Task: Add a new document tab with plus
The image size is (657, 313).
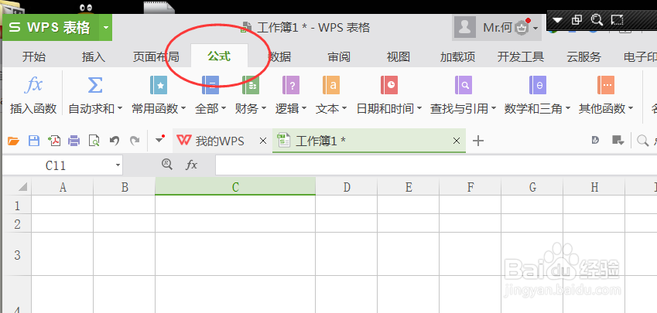Action: [478, 141]
